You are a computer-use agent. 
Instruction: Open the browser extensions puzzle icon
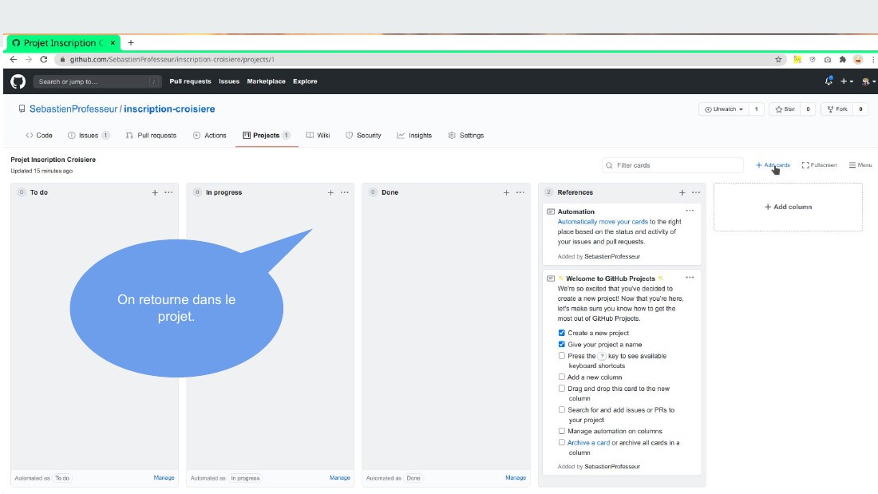(x=843, y=59)
